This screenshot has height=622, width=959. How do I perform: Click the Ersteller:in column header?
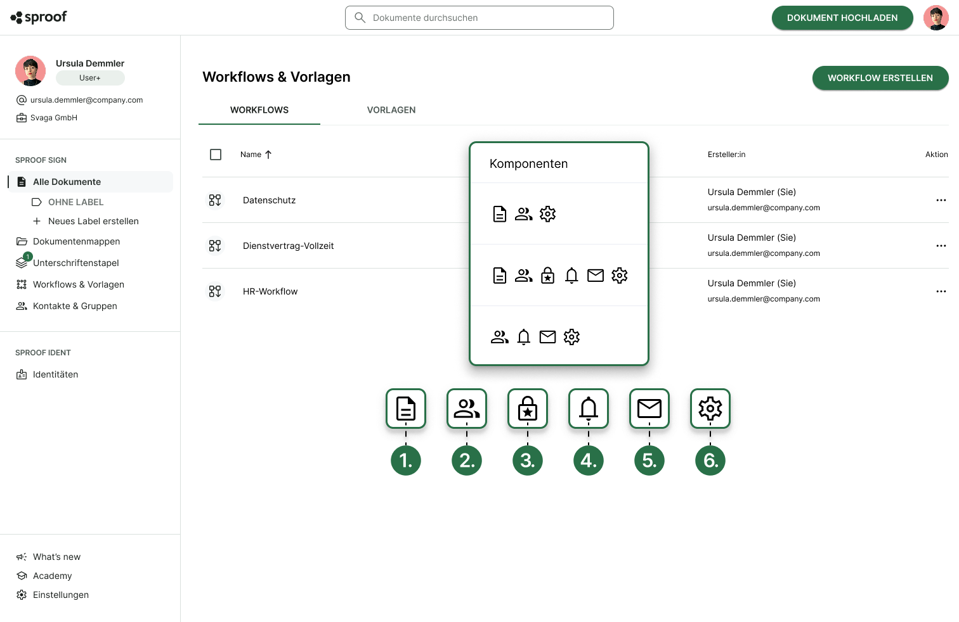[x=726, y=155]
